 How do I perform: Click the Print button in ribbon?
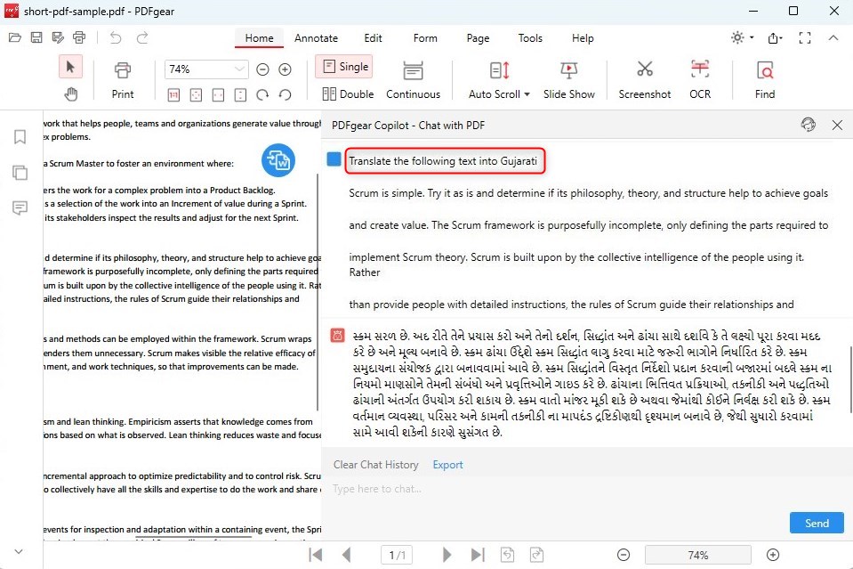[123, 80]
